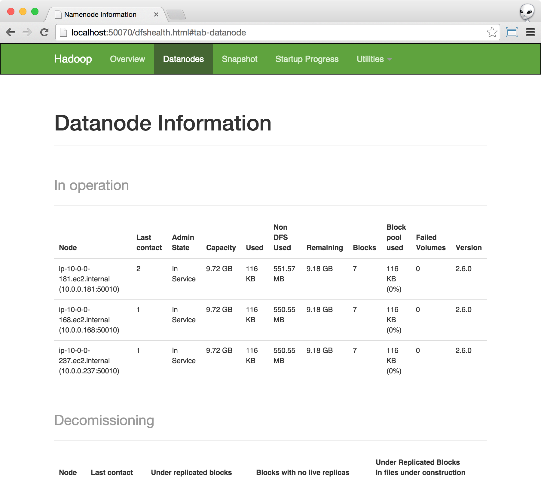Select the Namenode information browser tab

[100, 14]
